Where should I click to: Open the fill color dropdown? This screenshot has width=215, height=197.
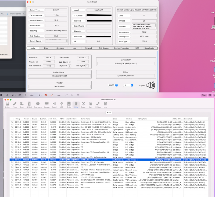[x=53, y=95]
